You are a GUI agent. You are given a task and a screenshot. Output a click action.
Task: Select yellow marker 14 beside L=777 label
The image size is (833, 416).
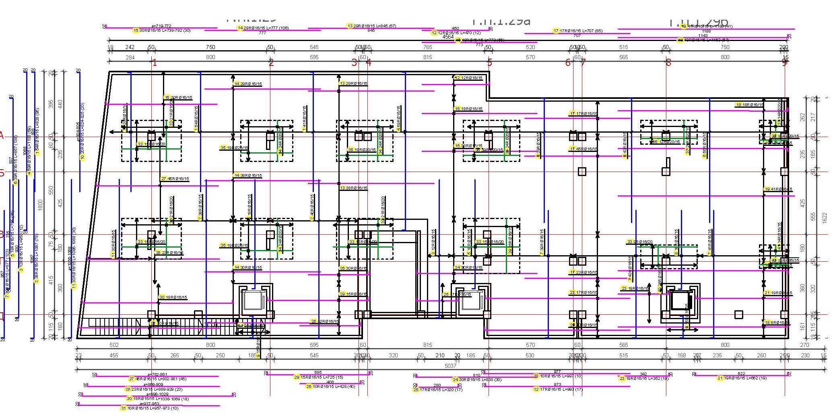(240, 28)
